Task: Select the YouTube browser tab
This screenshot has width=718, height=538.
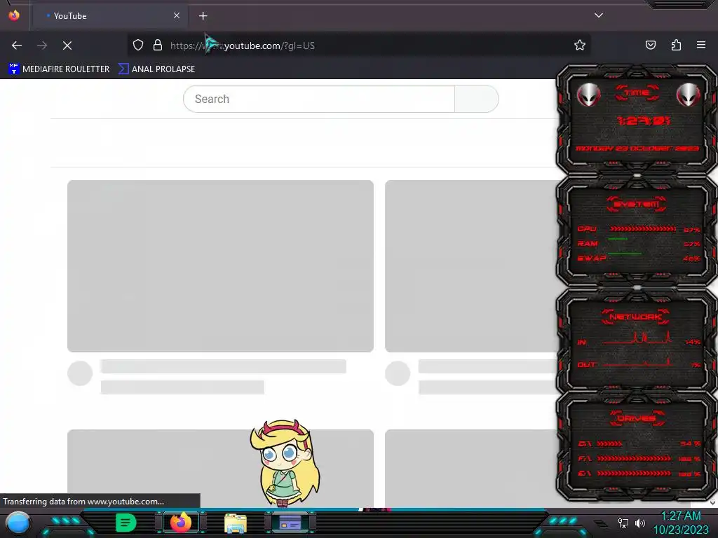Action: (110, 16)
